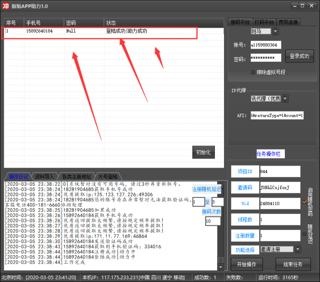Focus the API text field
Image resolution: width=320 pixels, height=282 pixels.
277,115
